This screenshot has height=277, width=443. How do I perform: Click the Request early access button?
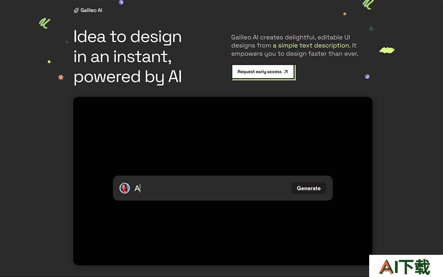pyautogui.click(x=263, y=72)
